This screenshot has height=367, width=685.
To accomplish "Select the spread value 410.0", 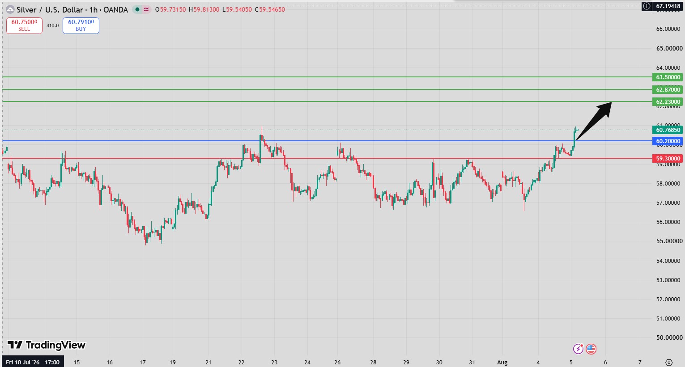I will [x=53, y=25].
